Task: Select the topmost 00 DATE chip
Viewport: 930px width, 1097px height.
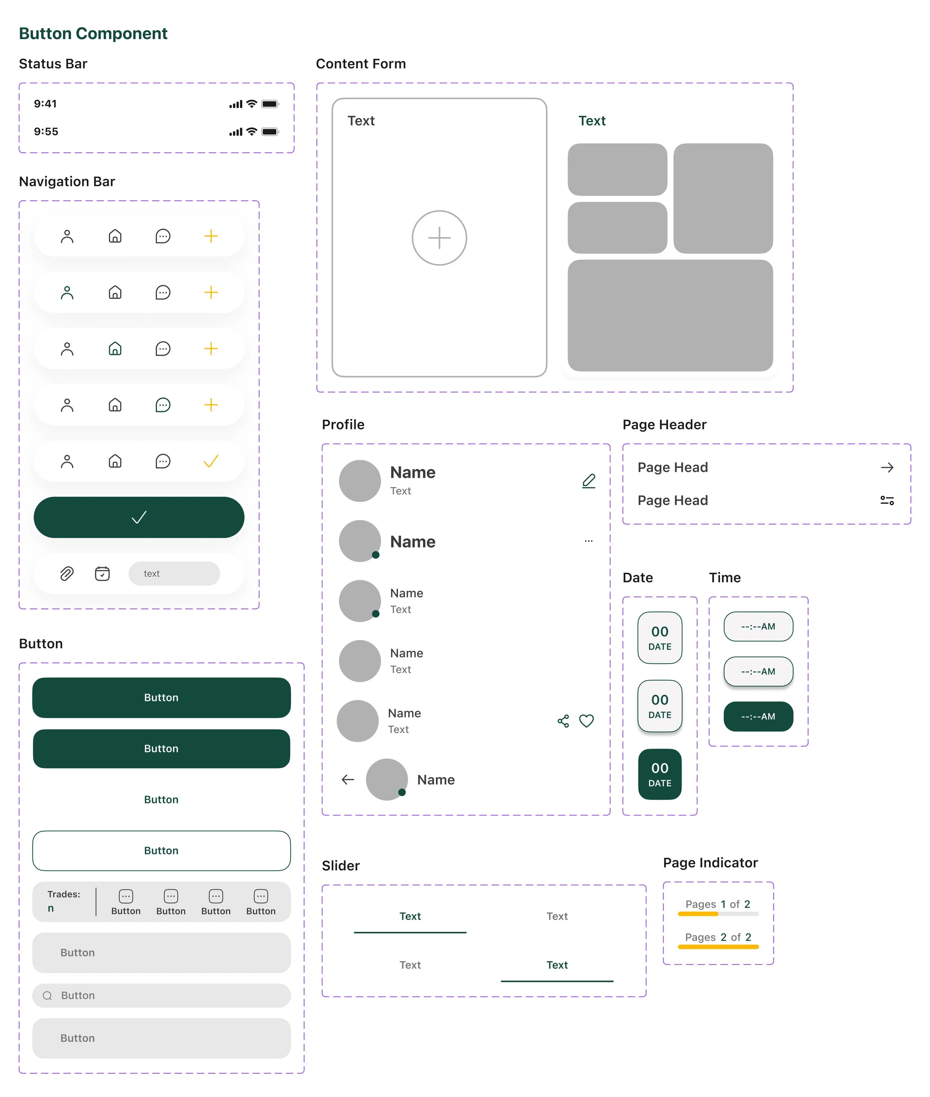Action: pos(660,638)
